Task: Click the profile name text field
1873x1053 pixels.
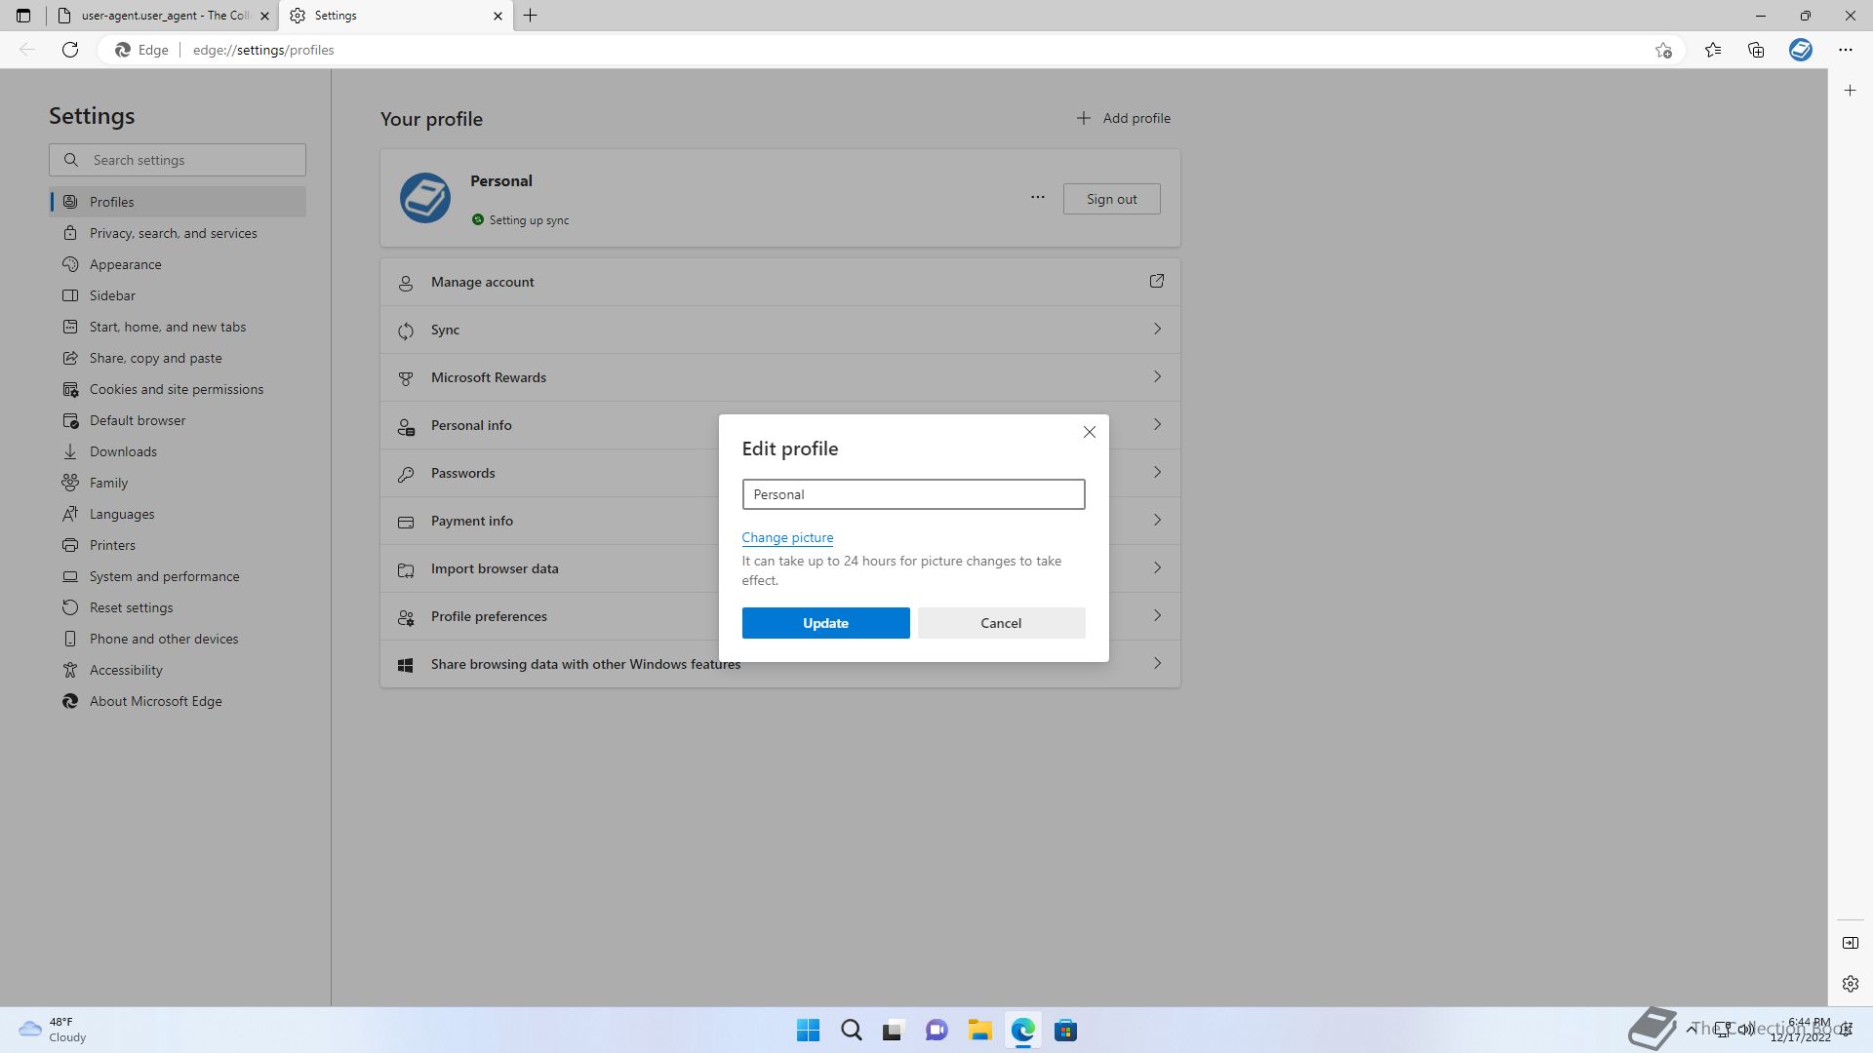Action: (x=912, y=494)
